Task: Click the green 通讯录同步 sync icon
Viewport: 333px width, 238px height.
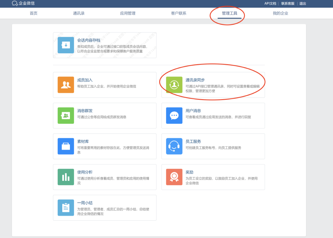Action: pos(174,85)
